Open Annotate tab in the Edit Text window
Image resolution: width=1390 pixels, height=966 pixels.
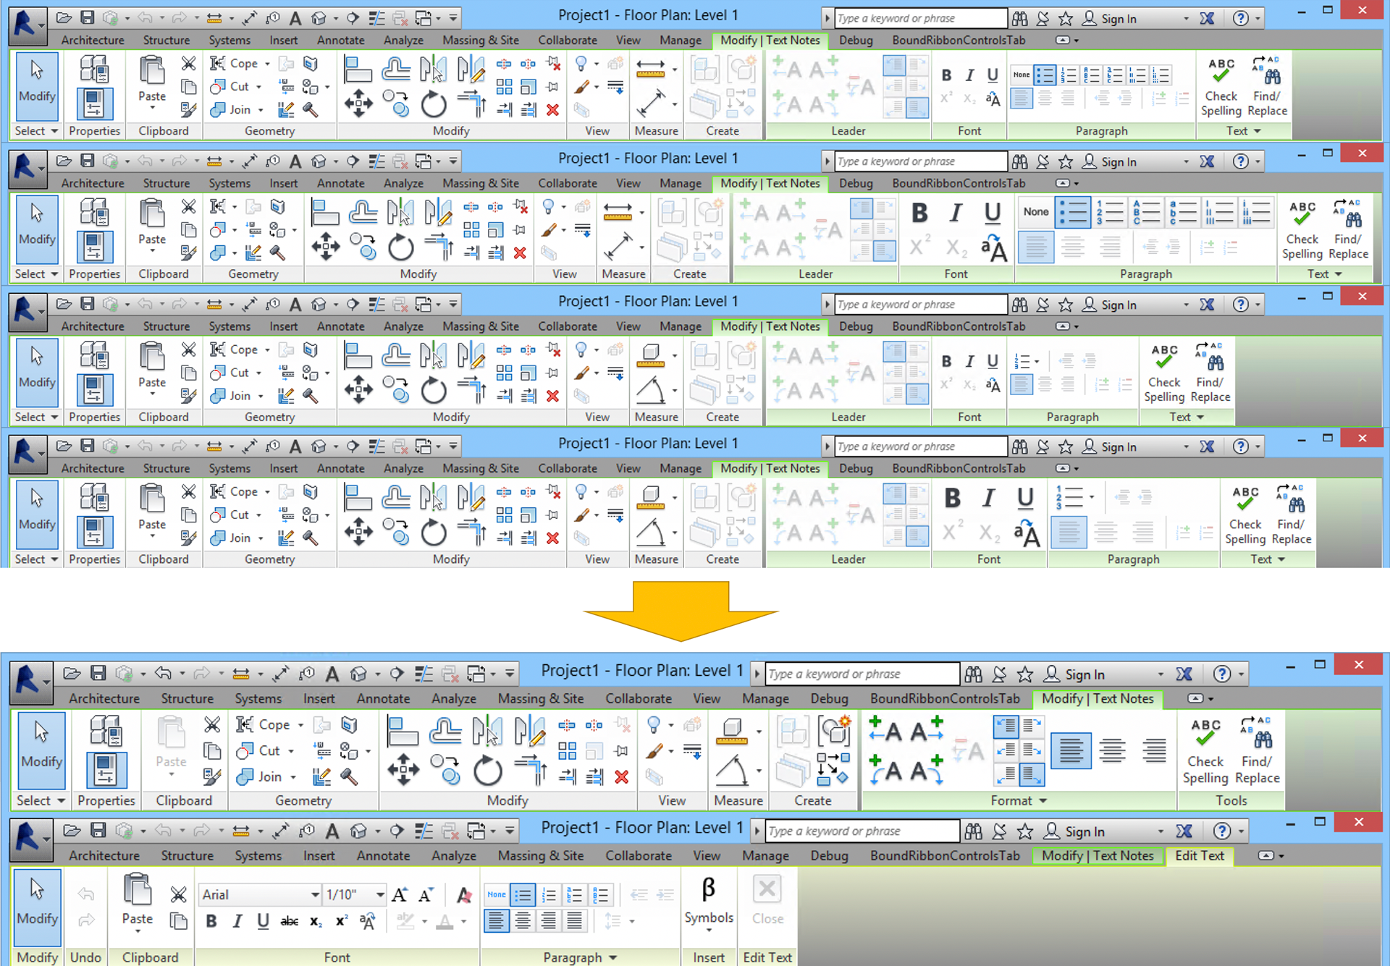coord(383,855)
